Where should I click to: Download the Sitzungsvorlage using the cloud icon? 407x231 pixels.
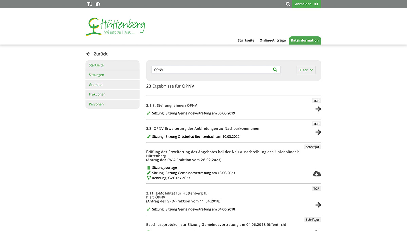point(317,173)
